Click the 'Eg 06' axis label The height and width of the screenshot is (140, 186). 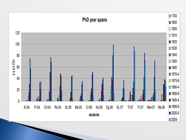pos(110,107)
